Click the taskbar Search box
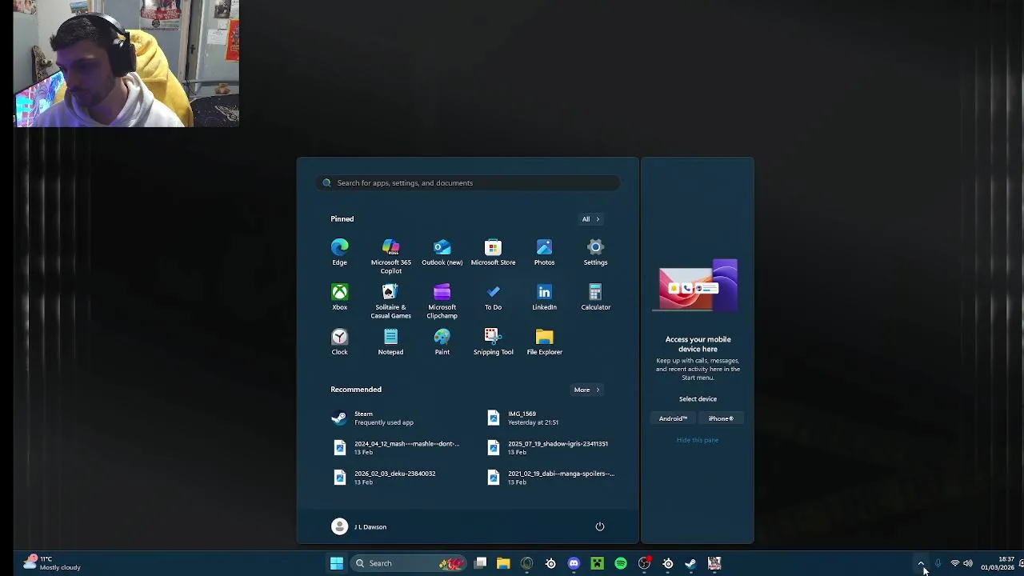This screenshot has height=576, width=1024. point(409,563)
